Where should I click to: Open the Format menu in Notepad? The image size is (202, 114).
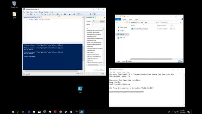click(119, 72)
